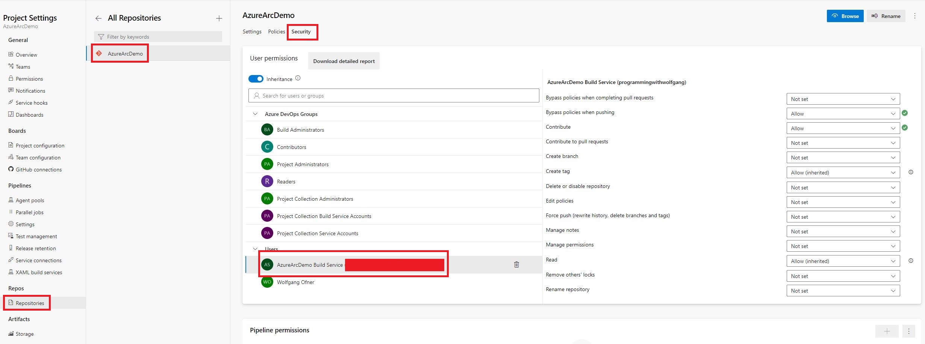Image resolution: width=925 pixels, height=344 pixels.
Task: Click the info icon beside Inheritance
Action: (298, 78)
